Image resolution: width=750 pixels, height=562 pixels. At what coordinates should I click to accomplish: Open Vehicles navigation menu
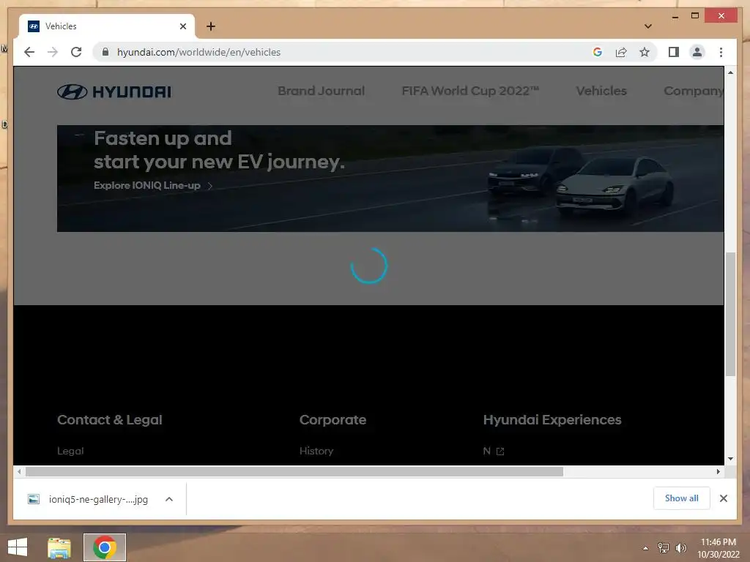click(x=601, y=91)
